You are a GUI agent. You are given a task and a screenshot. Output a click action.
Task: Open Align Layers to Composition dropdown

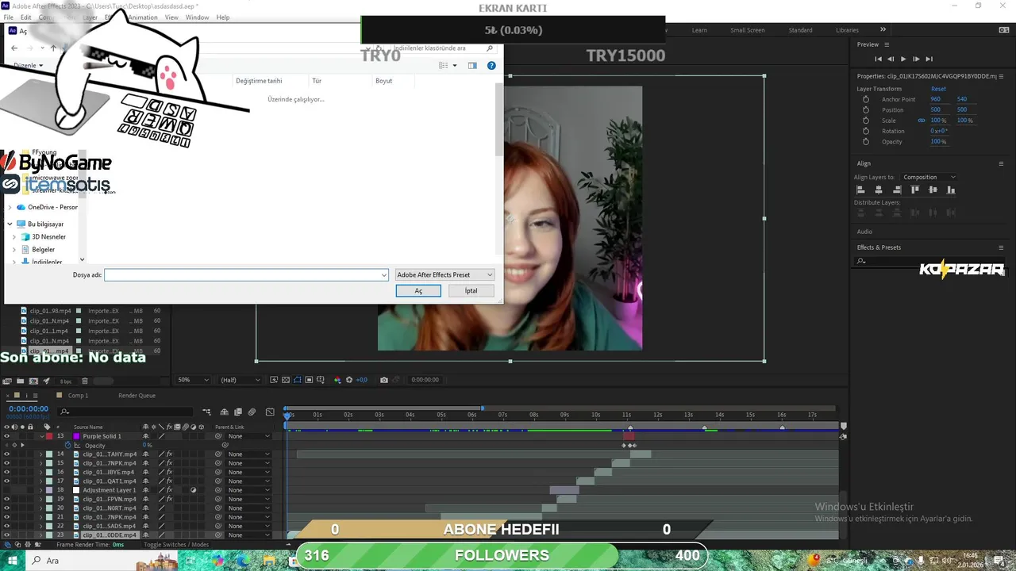(929, 177)
